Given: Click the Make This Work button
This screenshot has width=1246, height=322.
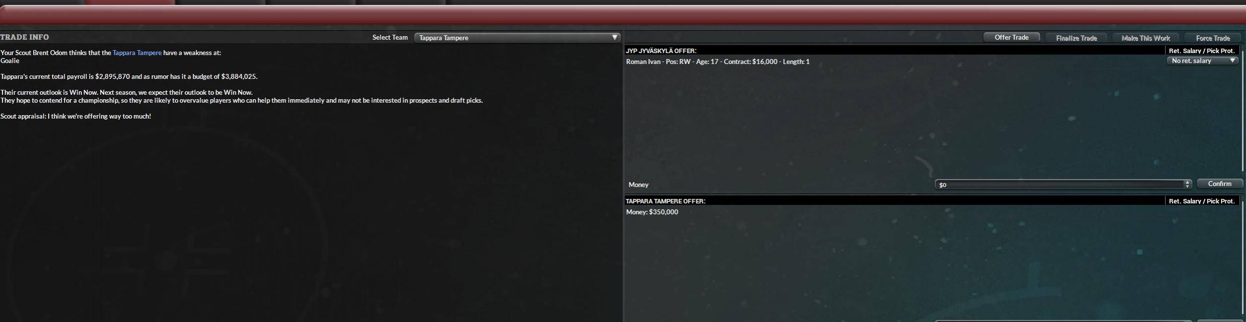Looking at the screenshot, I should coord(1145,38).
